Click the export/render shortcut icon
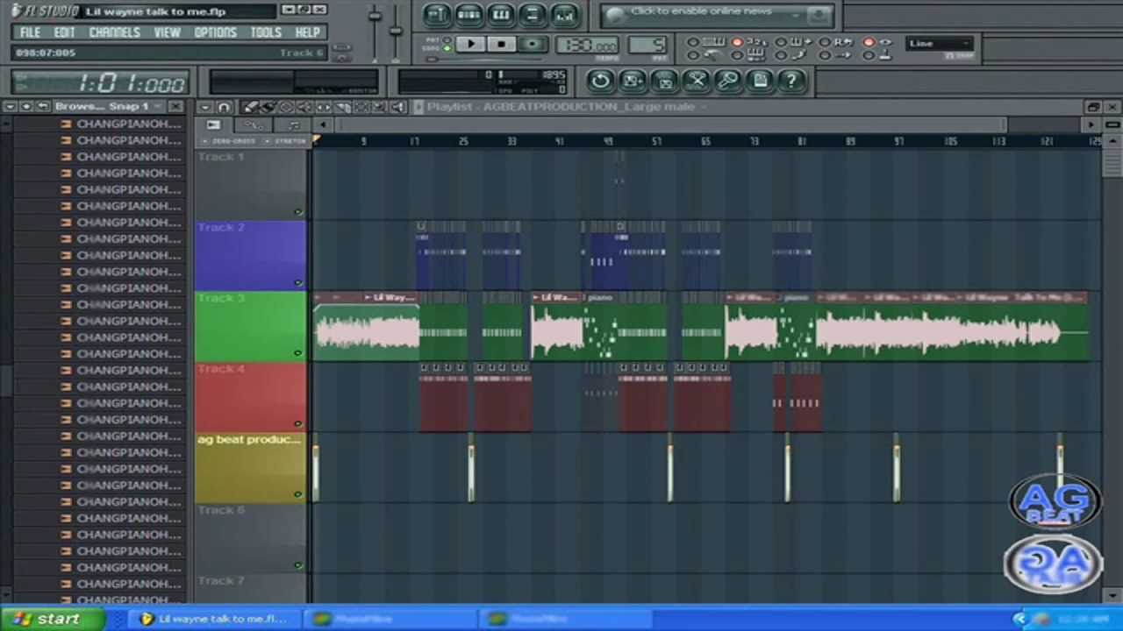 tap(664, 81)
